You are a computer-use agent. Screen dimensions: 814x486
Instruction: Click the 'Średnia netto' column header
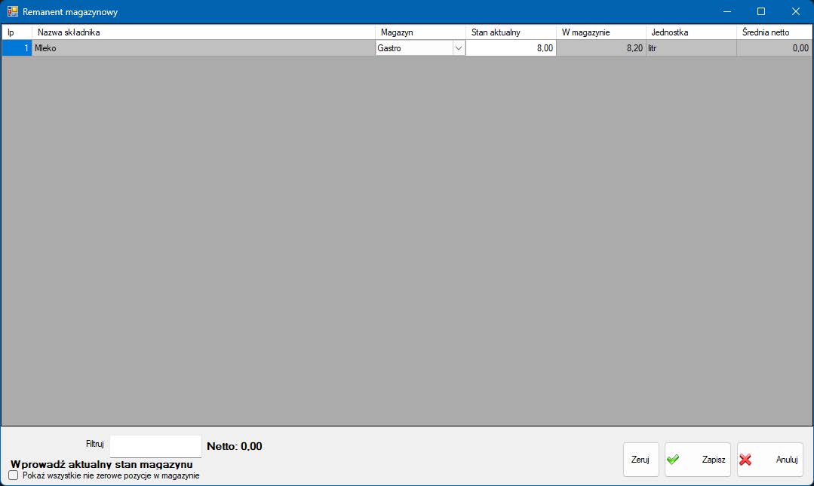[774, 32]
